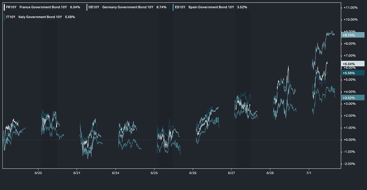This screenshot has height=190, width=367.
Task: Click the color bar beside ES10Y
Action: (x=173, y=7)
